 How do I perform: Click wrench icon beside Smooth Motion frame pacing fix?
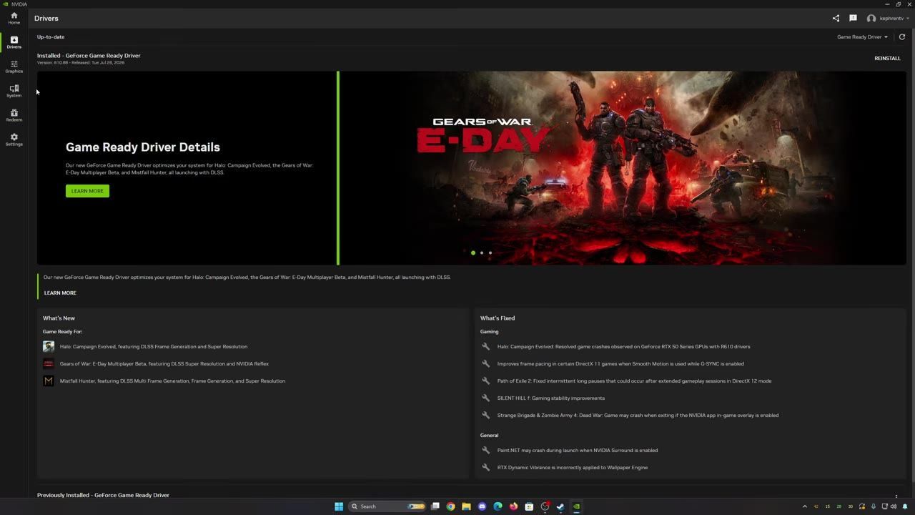point(486,363)
